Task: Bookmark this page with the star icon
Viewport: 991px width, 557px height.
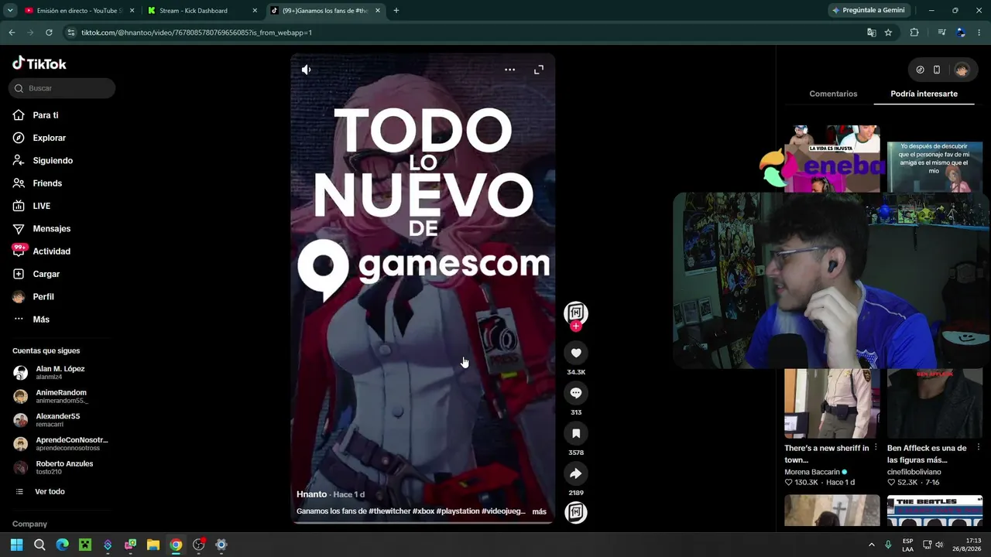Action: [888, 32]
